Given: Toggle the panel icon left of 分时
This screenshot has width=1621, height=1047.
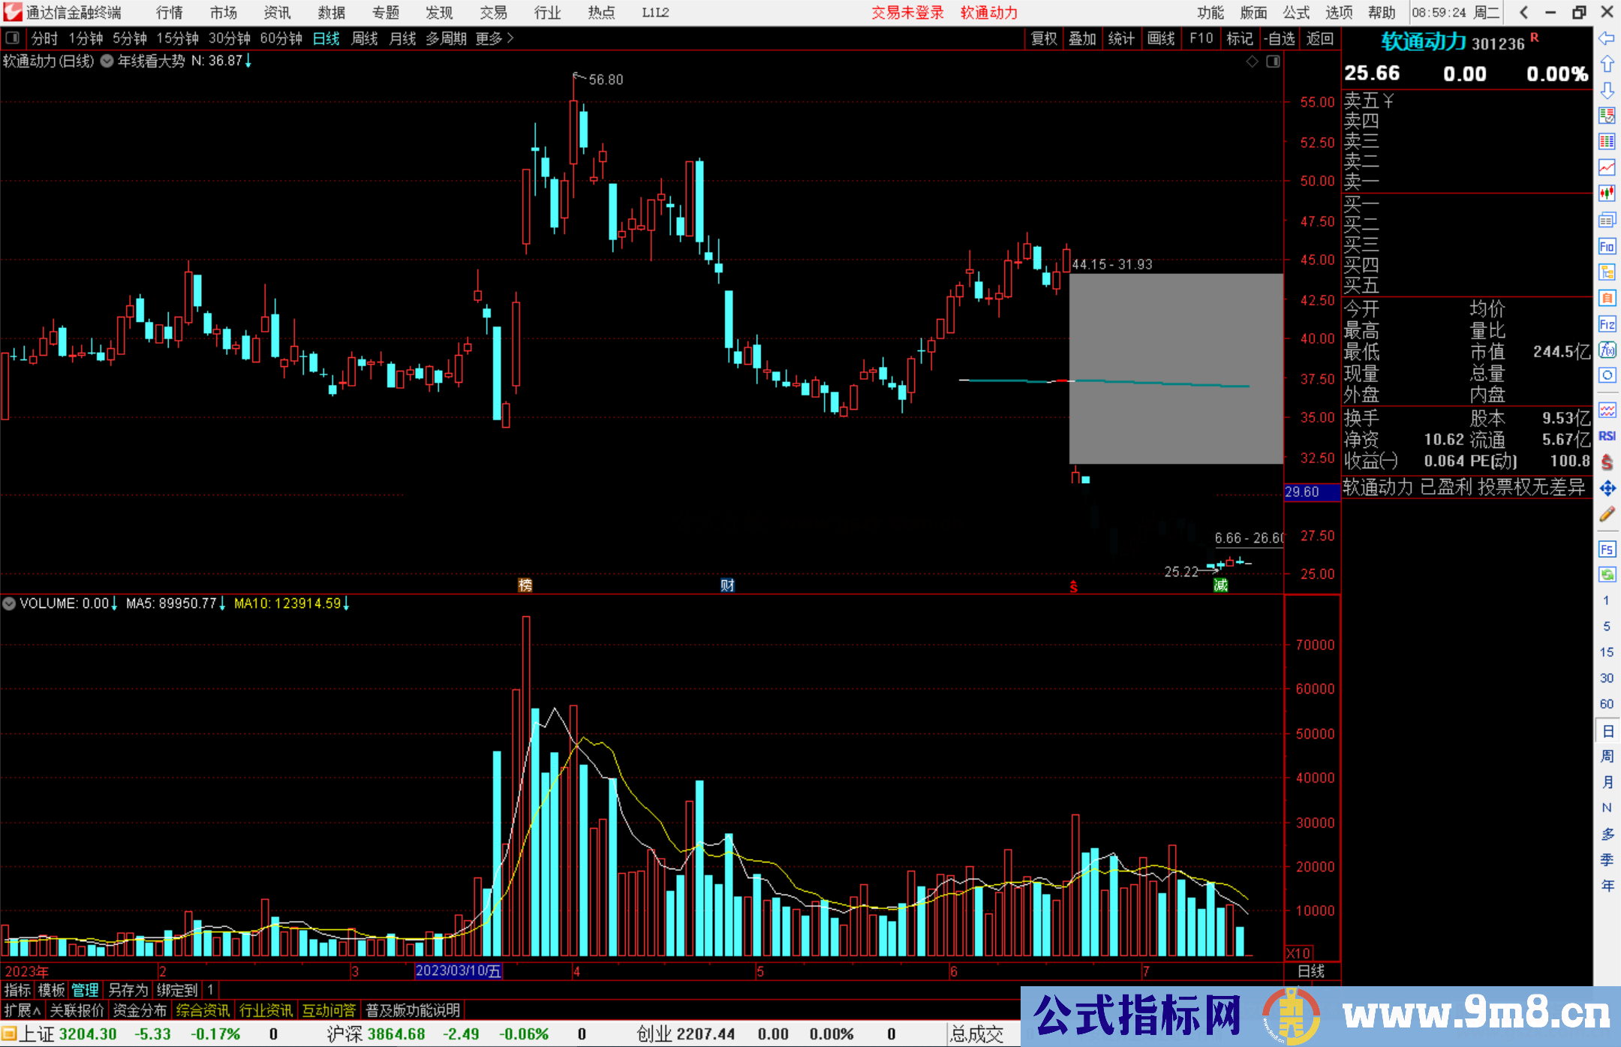Looking at the screenshot, I should click(x=12, y=38).
